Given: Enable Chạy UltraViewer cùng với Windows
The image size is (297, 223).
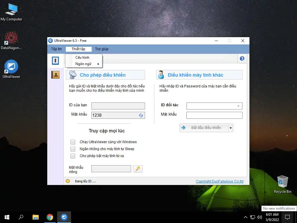Looking at the screenshot, I should (x=73, y=142).
